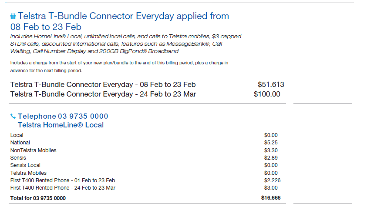Screen dimensions: 367x207
Task: Click the Local call charges row
Action: [17, 135]
